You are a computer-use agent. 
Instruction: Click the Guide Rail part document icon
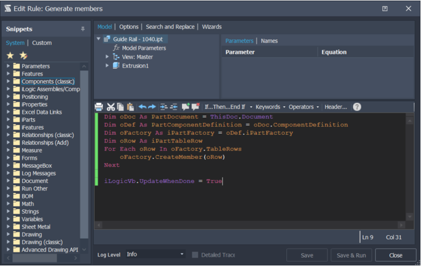(107, 39)
